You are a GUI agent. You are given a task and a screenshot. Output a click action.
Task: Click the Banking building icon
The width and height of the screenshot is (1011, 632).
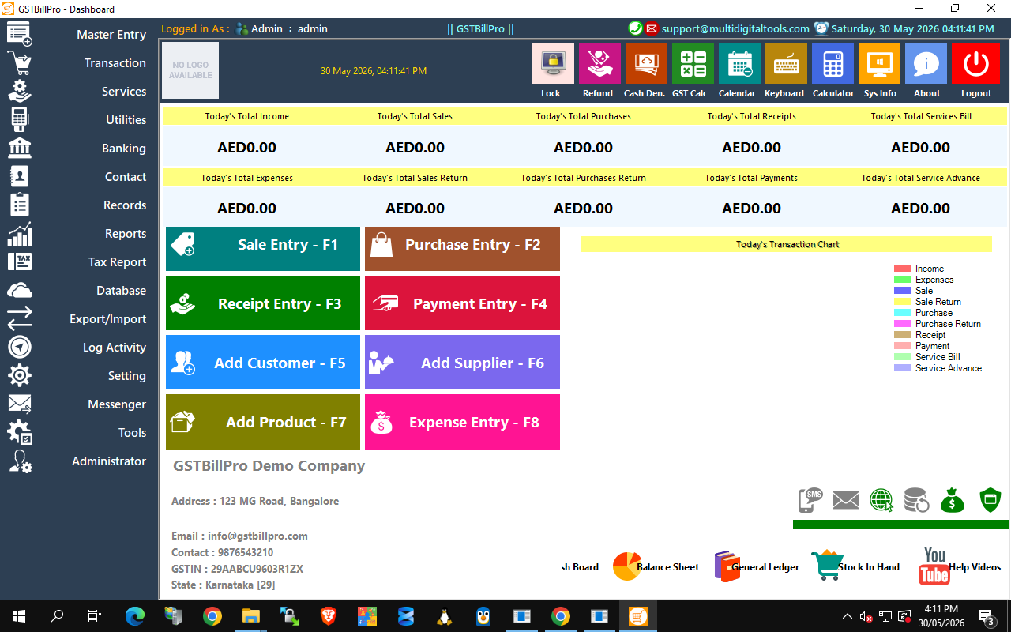(x=19, y=148)
